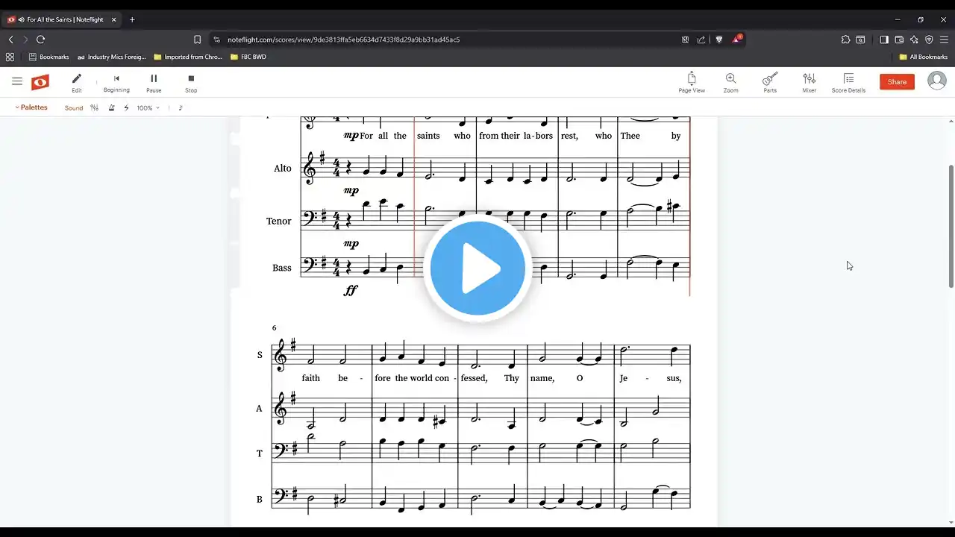The image size is (955, 537).
Task: Click the ff dynamic under Bass staff
Action: click(351, 290)
